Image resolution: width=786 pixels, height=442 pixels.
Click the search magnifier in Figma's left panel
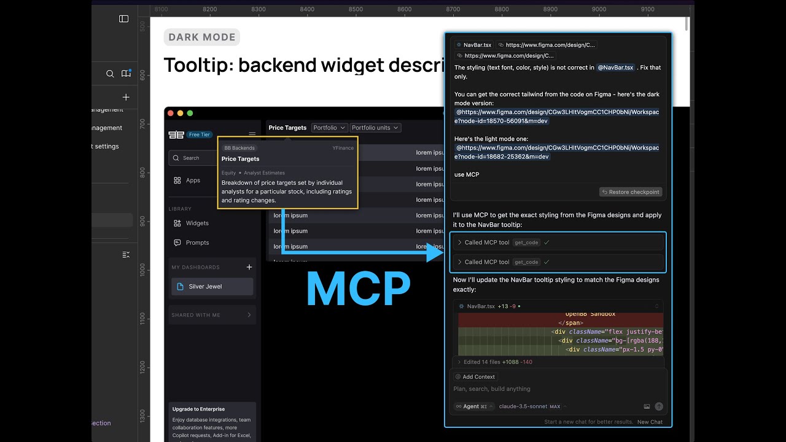click(x=110, y=74)
